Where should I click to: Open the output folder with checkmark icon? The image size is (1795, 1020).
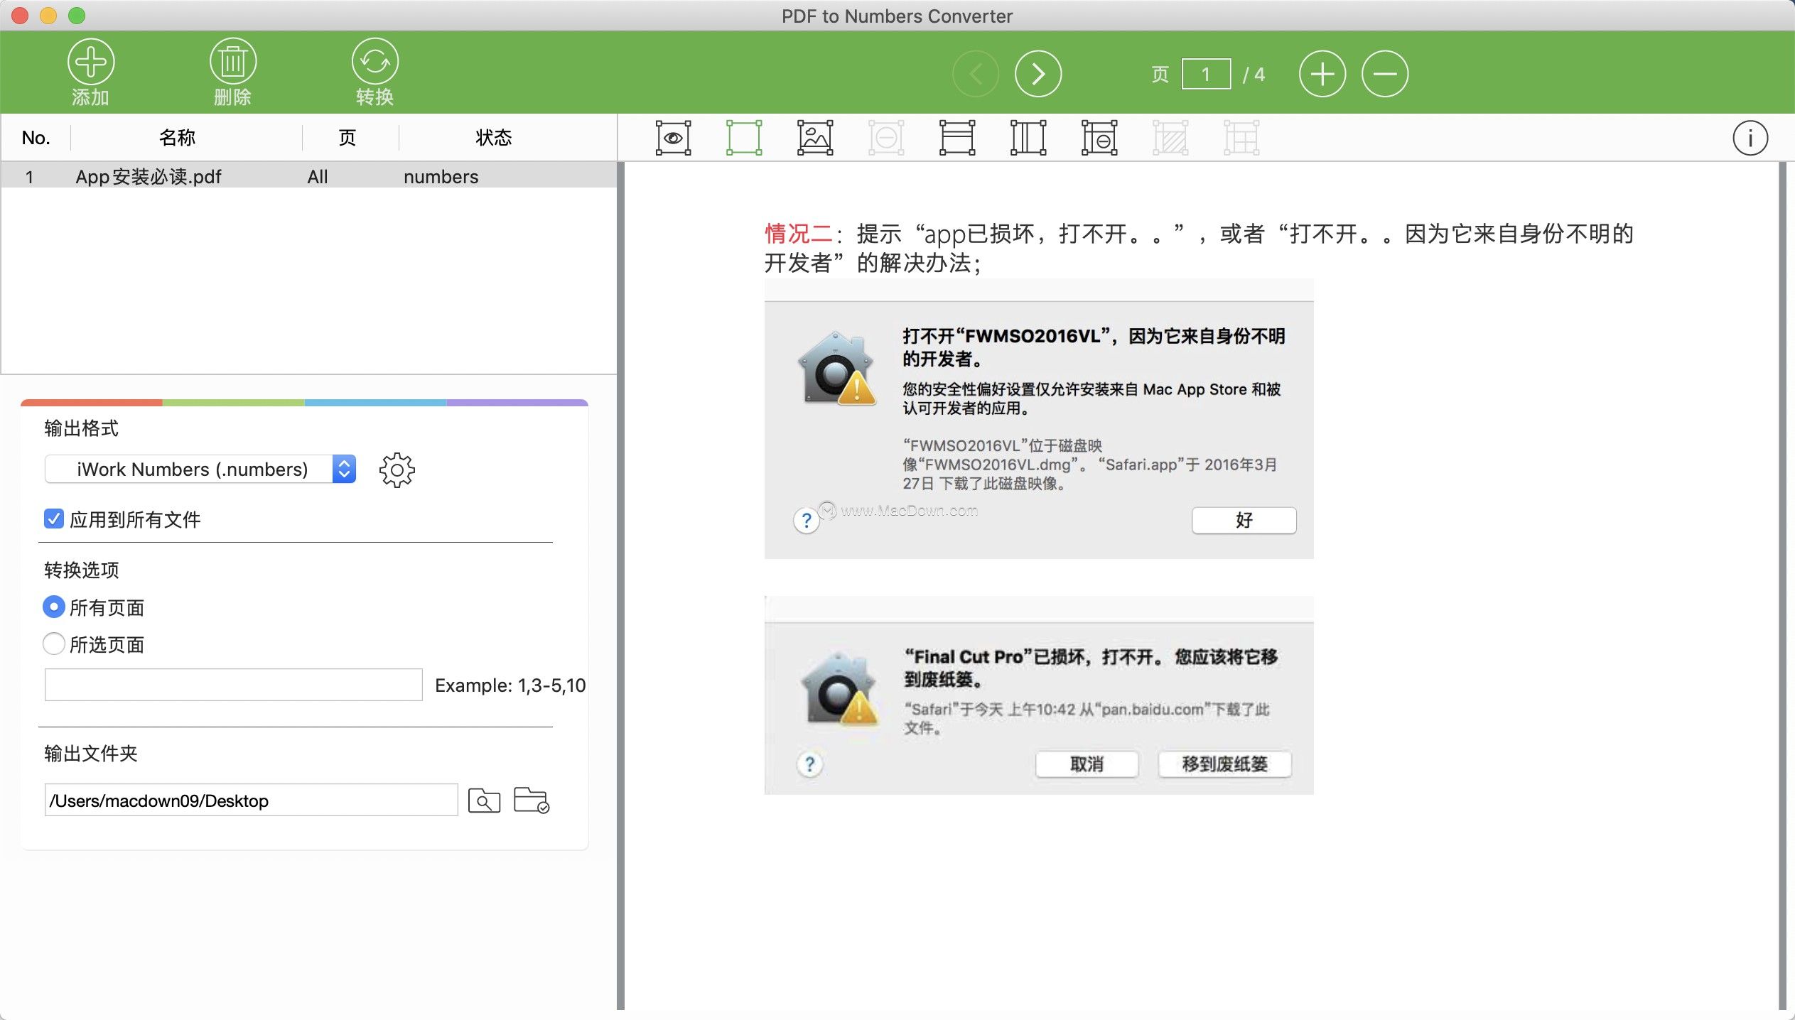click(x=532, y=801)
